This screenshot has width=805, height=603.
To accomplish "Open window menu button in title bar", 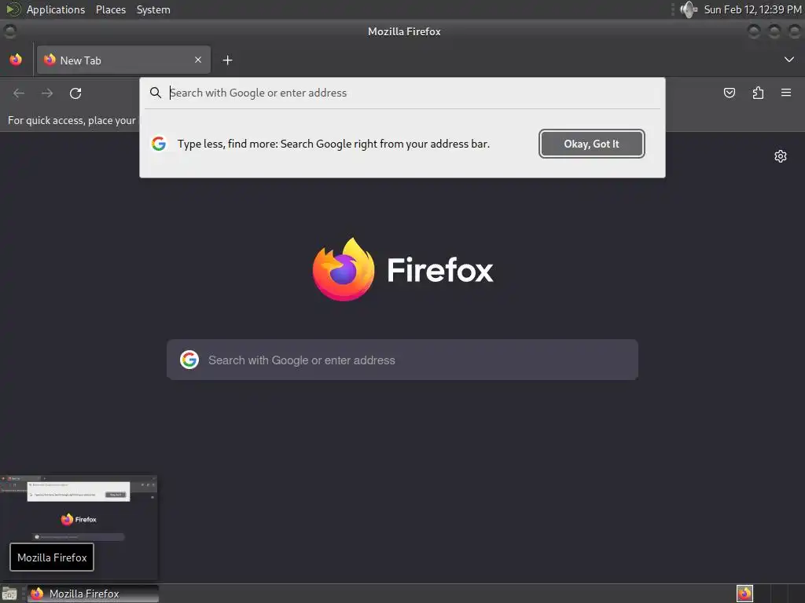I will click(x=9, y=31).
